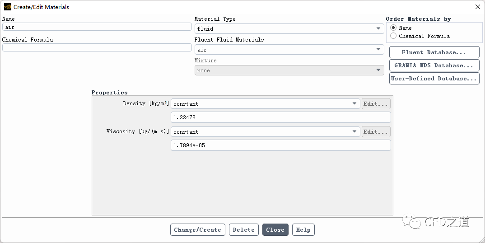Click the Delete button
The height and width of the screenshot is (243, 485).
click(x=243, y=230)
